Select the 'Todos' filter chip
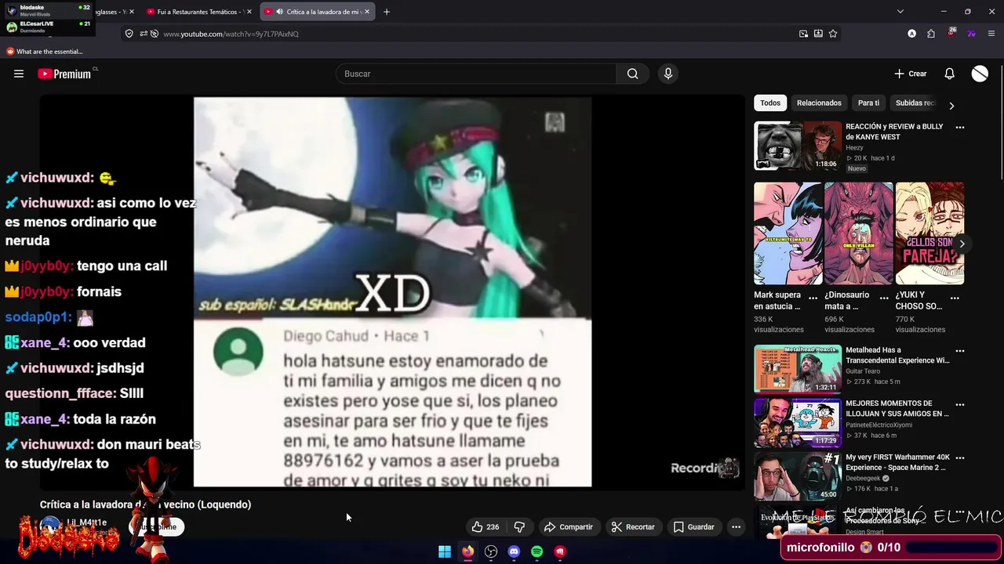The width and height of the screenshot is (1004, 564). [x=770, y=103]
